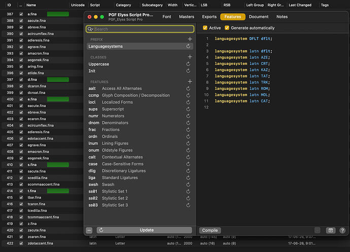Click green color label of d.fina
The height and width of the screenshot is (252, 350).
58,80
